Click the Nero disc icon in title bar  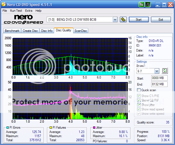coord(4,5)
